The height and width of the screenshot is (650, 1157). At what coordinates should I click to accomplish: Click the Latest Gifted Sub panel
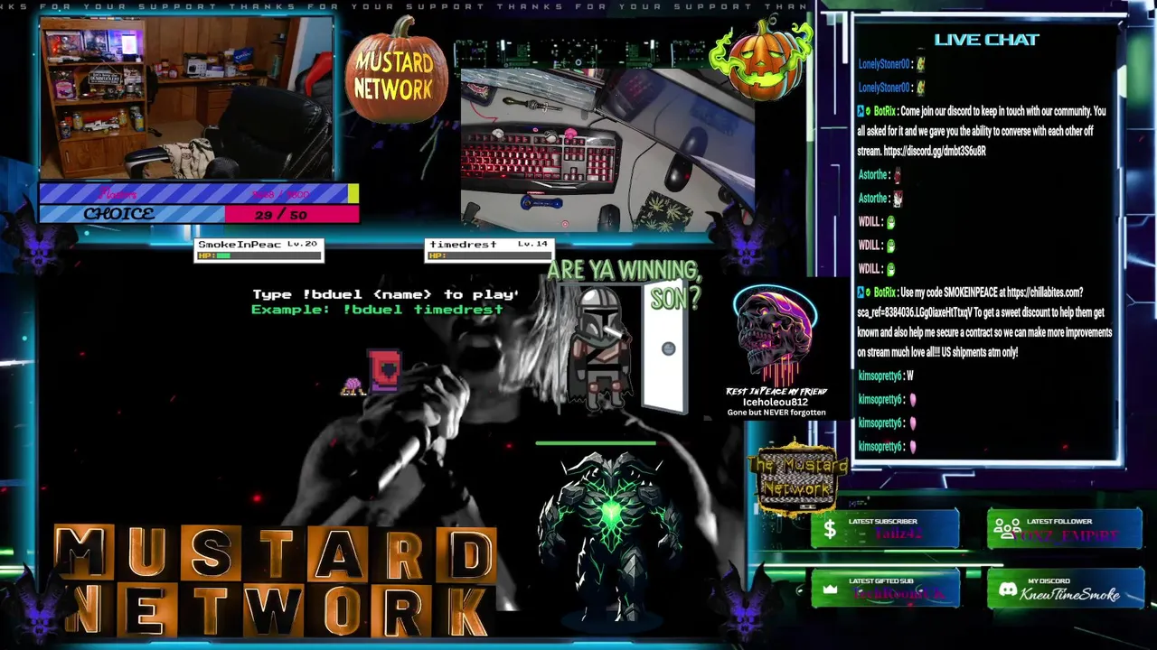pyautogui.click(x=885, y=589)
